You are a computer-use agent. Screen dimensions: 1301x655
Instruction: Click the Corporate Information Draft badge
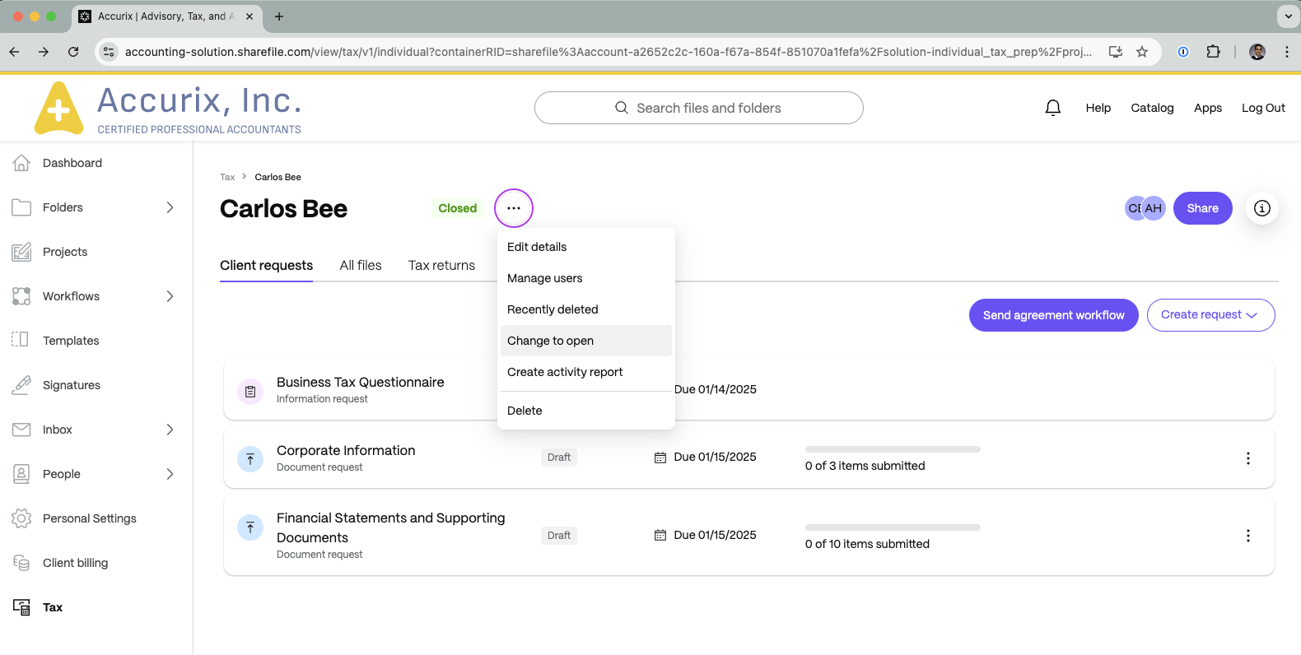[x=558, y=458]
